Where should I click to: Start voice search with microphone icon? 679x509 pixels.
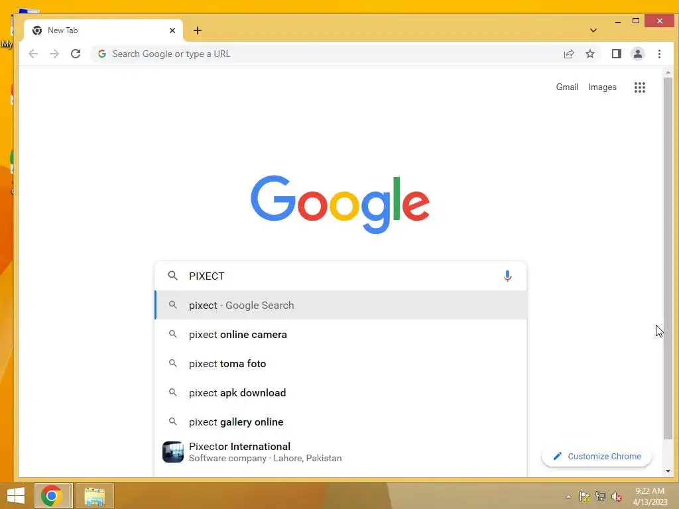(507, 276)
